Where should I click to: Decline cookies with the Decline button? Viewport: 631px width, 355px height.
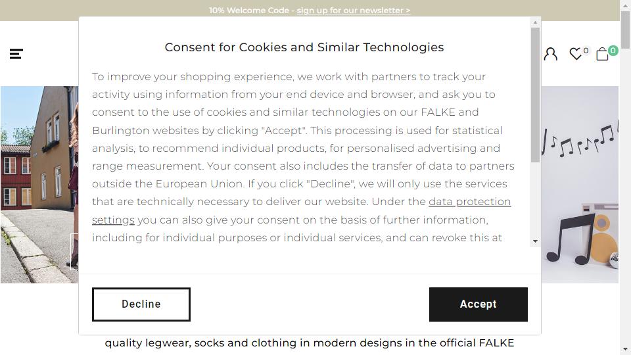(x=141, y=304)
